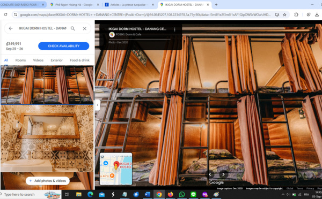Clear the search with the X icon
The height and width of the screenshot is (199, 322).
85,29
